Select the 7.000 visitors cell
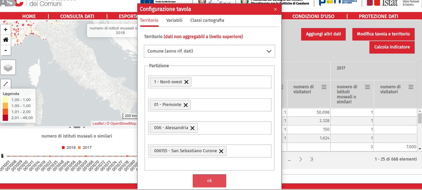This screenshot has width=422, height=190. pyautogui.click(x=396, y=147)
